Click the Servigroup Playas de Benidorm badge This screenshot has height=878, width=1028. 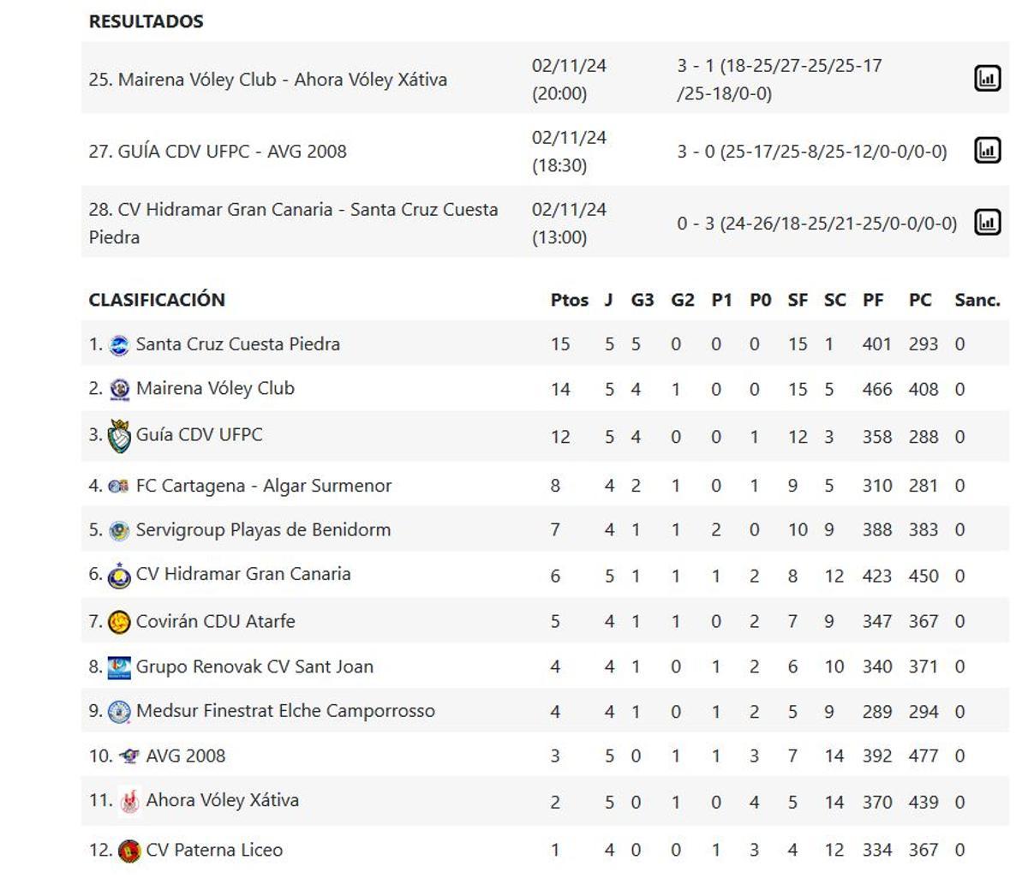120,529
